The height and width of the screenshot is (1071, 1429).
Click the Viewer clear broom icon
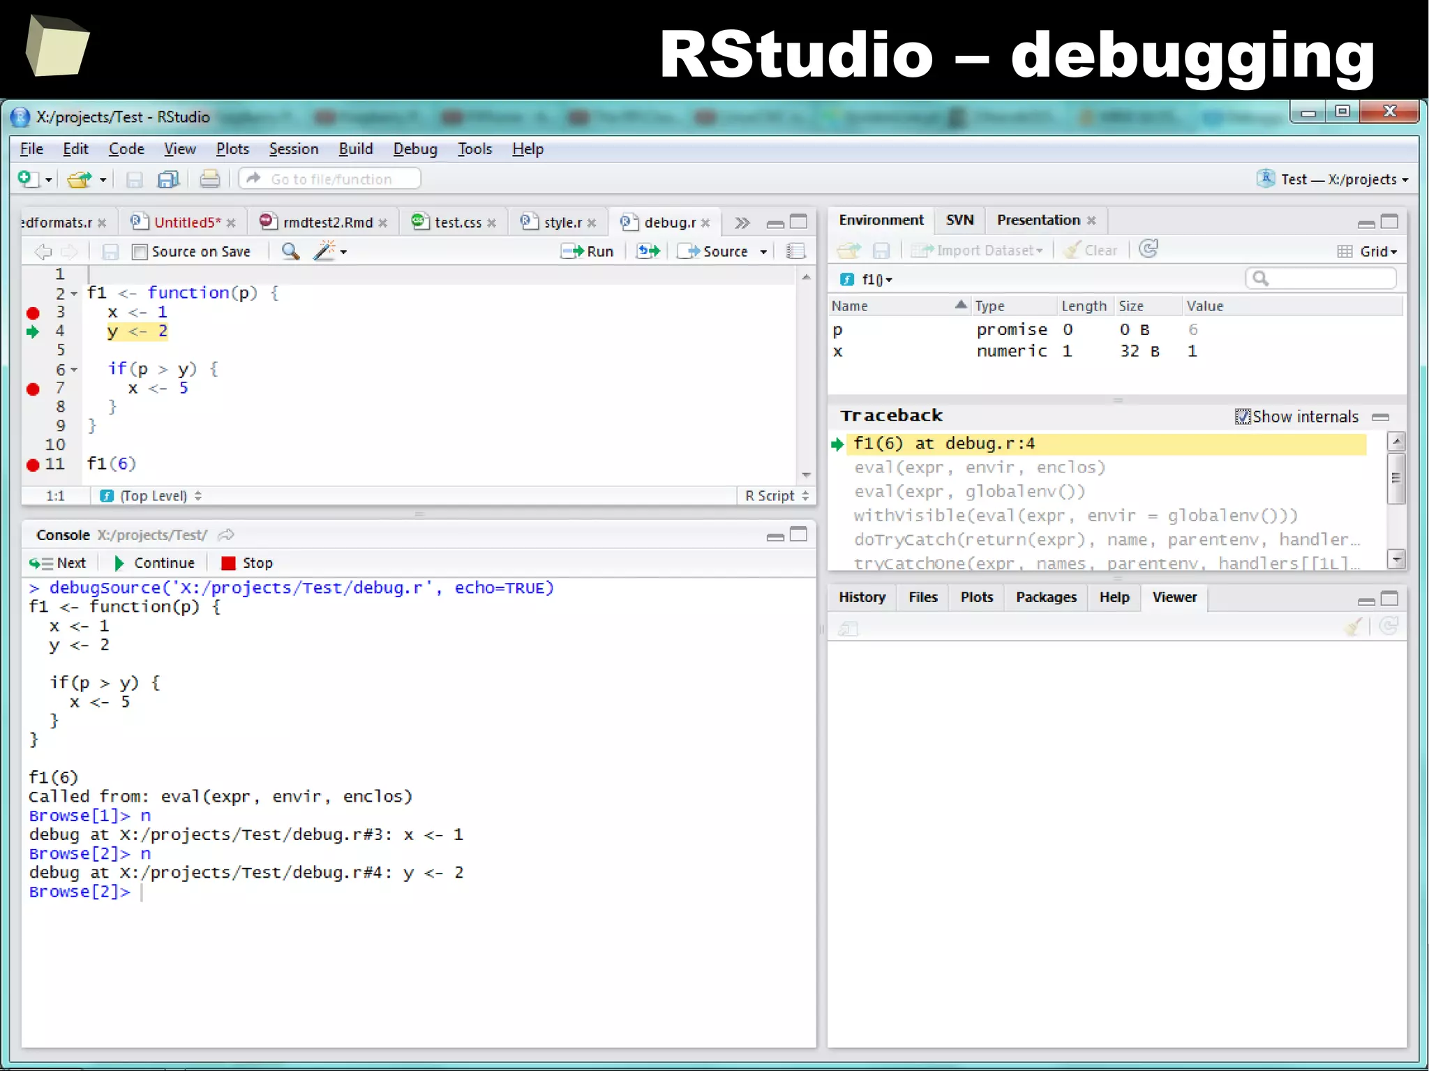click(1353, 627)
